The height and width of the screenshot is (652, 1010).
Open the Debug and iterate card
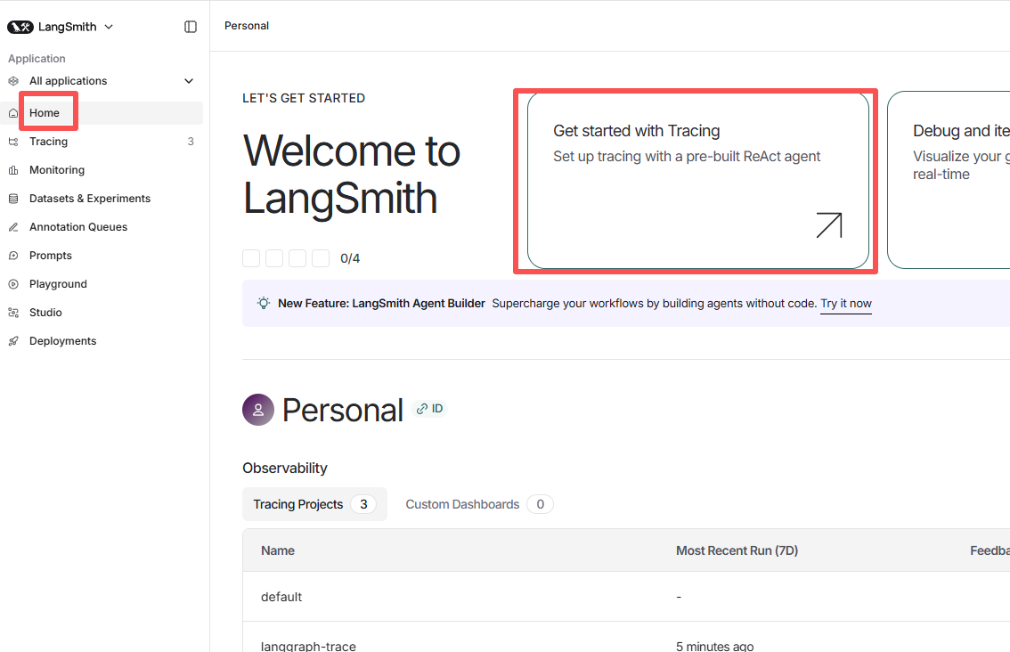point(949,181)
